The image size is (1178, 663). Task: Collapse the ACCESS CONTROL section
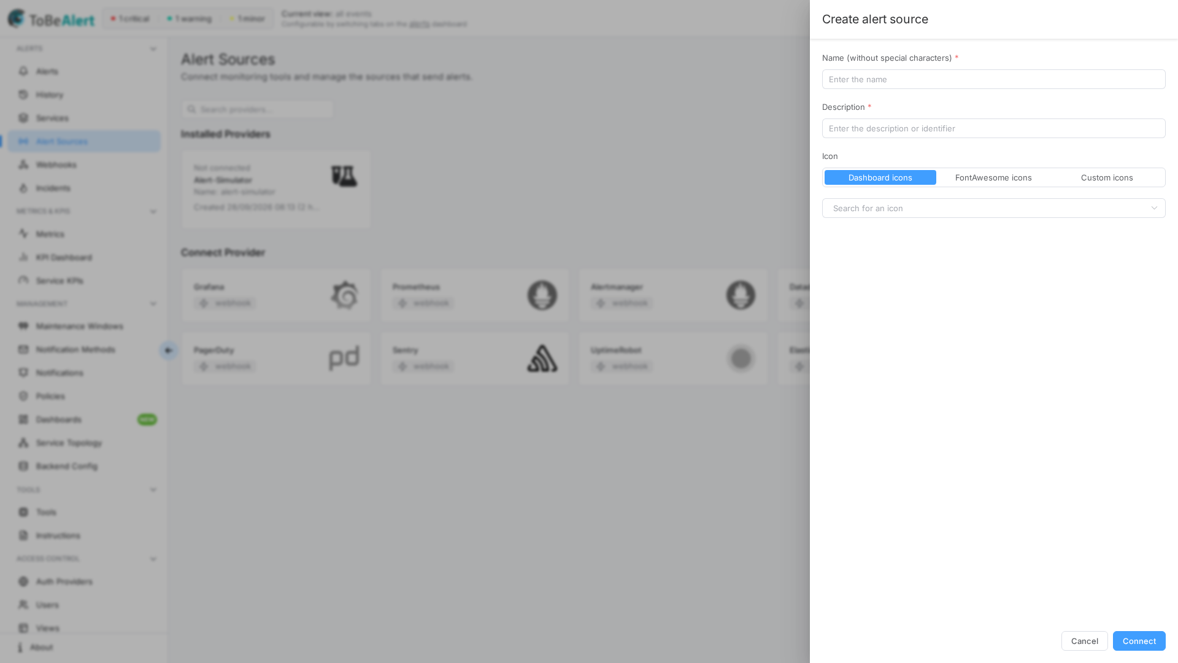(x=153, y=559)
